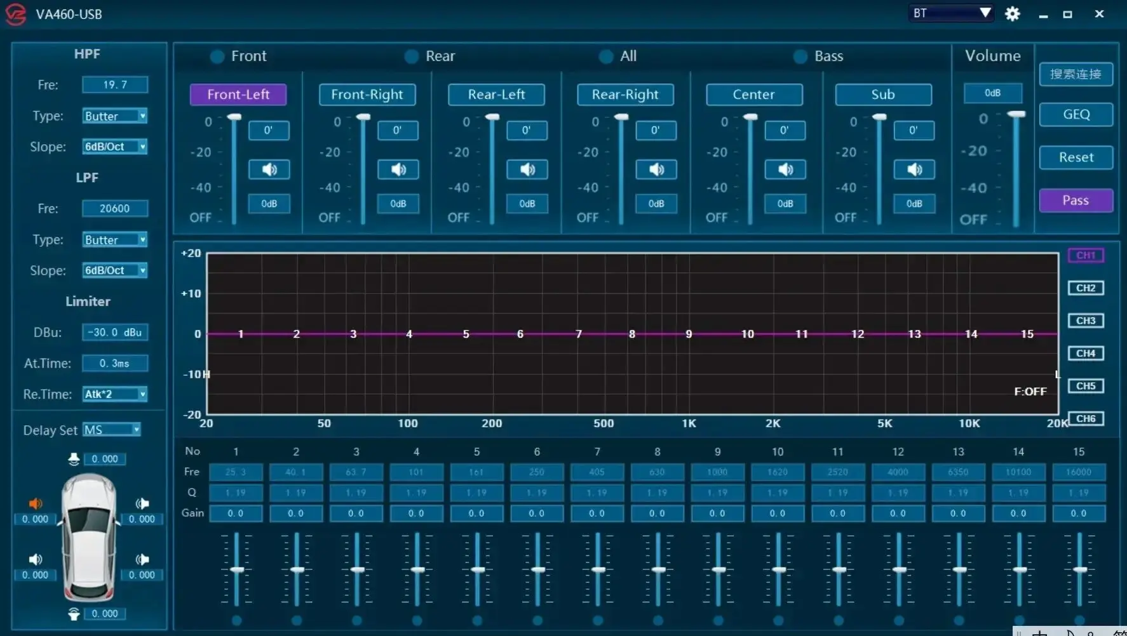Enable the All channels radio button
Viewport: 1127px width, 636px height.
606,56
